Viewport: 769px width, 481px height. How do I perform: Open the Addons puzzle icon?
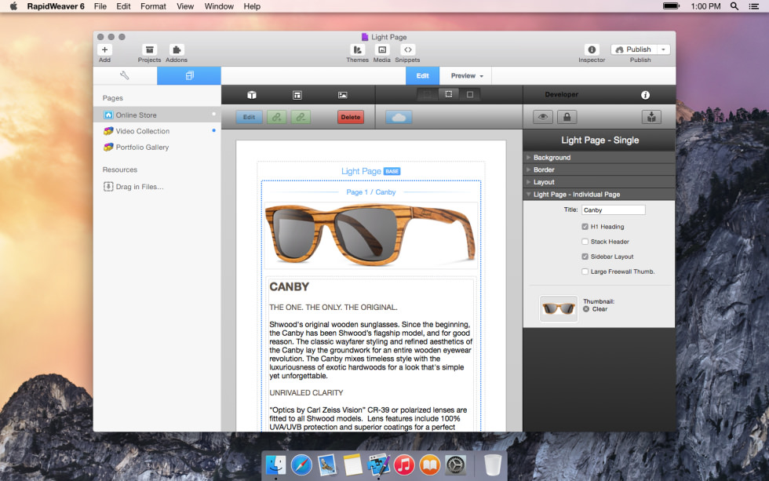176,49
